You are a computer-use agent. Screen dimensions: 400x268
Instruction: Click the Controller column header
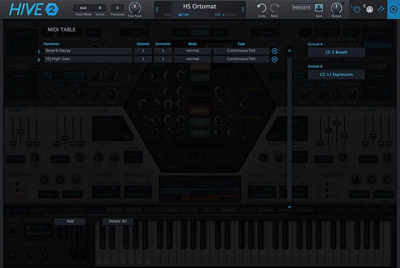click(163, 44)
